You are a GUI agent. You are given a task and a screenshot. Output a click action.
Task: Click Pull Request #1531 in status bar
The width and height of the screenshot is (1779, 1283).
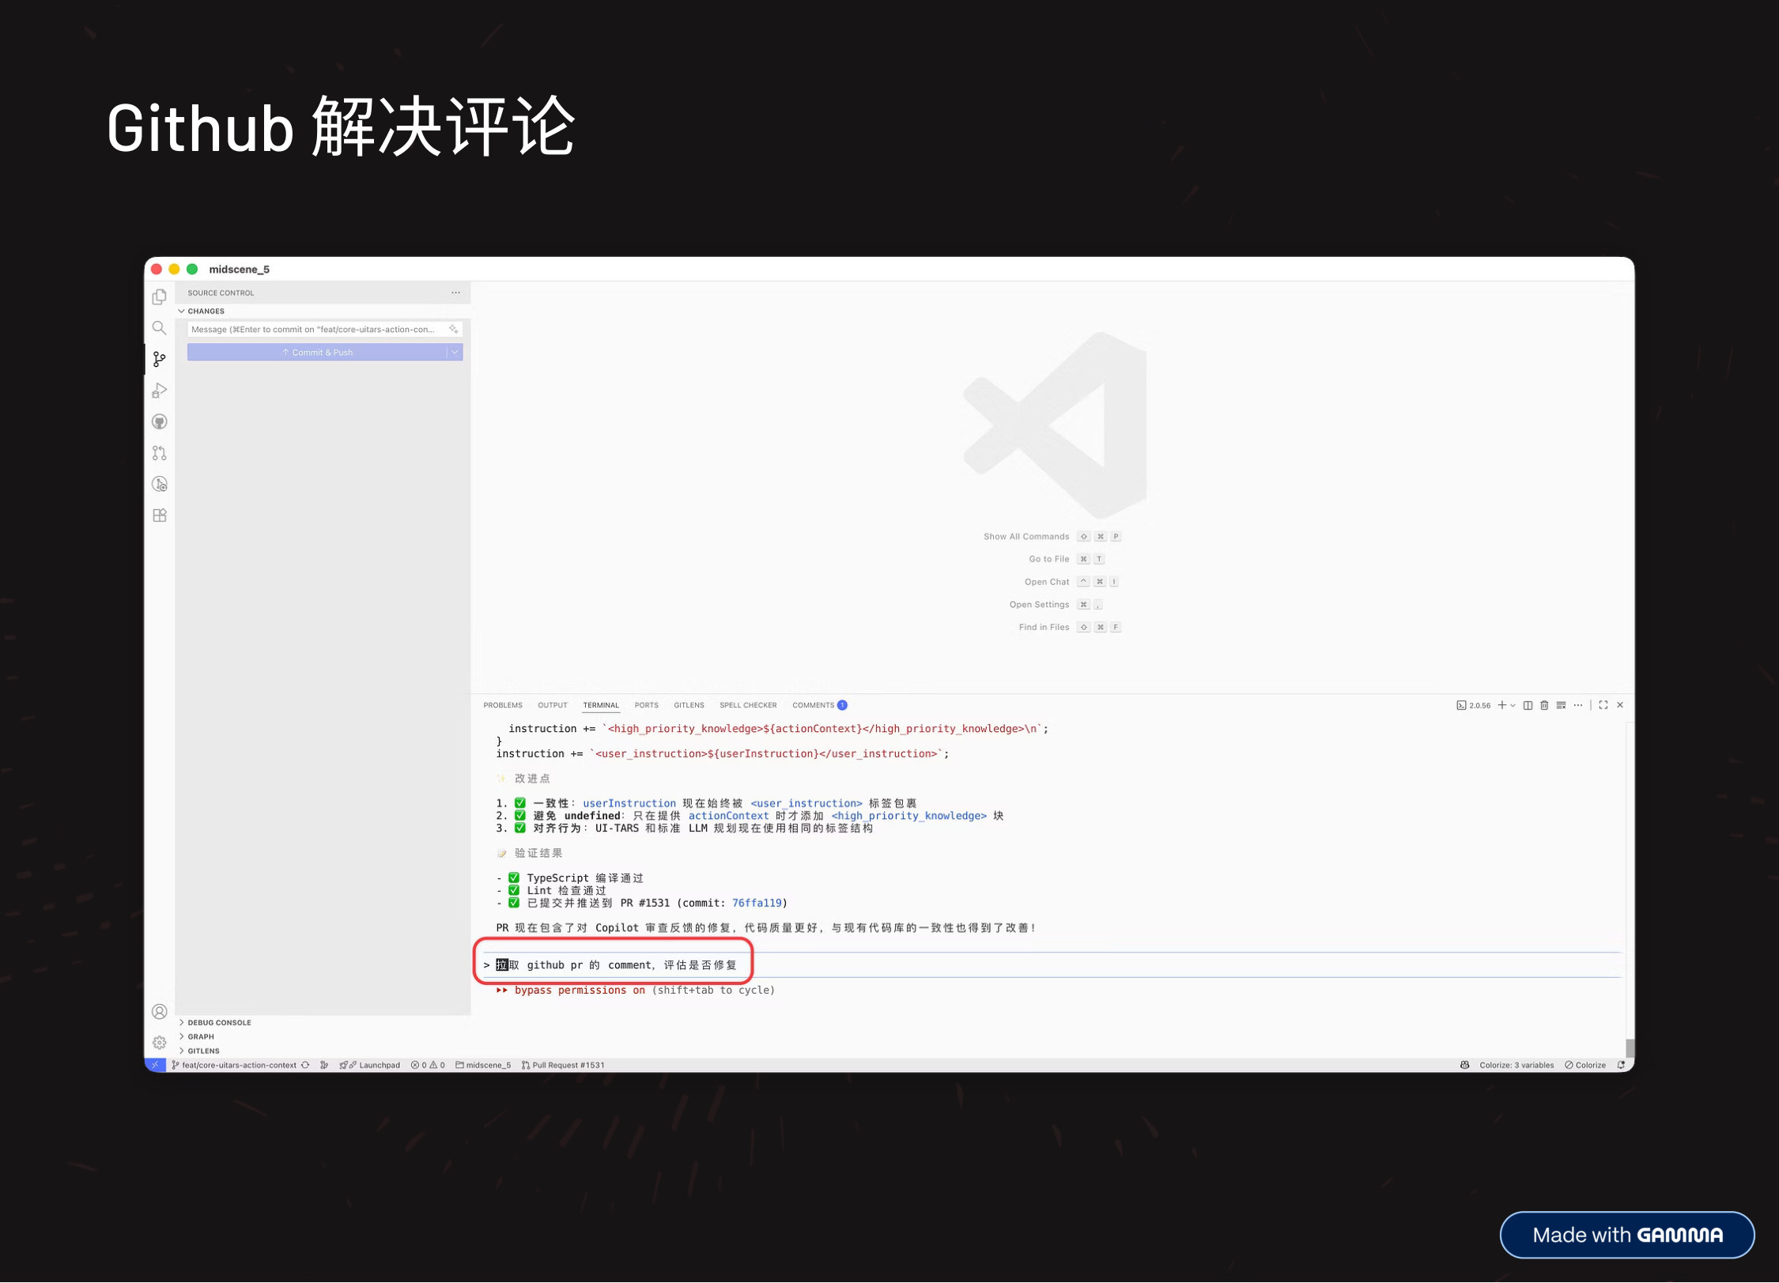[x=563, y=1066]
